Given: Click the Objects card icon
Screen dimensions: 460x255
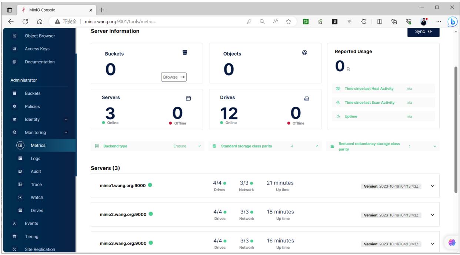Looking at the screenshot, I should click(304, 53).
